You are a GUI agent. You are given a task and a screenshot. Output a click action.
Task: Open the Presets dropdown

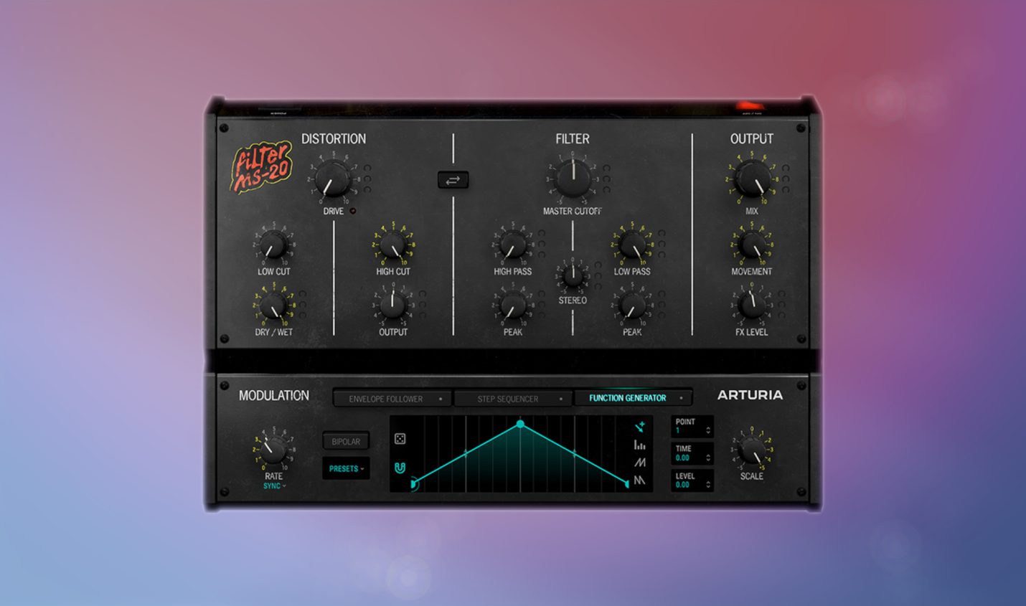[346, 469]
